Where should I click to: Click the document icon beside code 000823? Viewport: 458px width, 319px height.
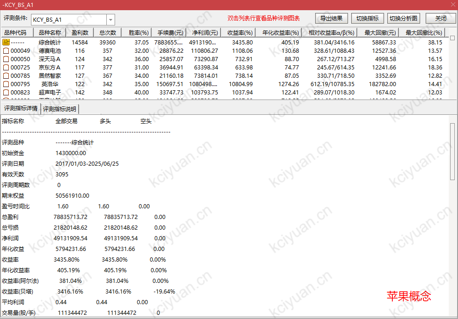(6, 92)
